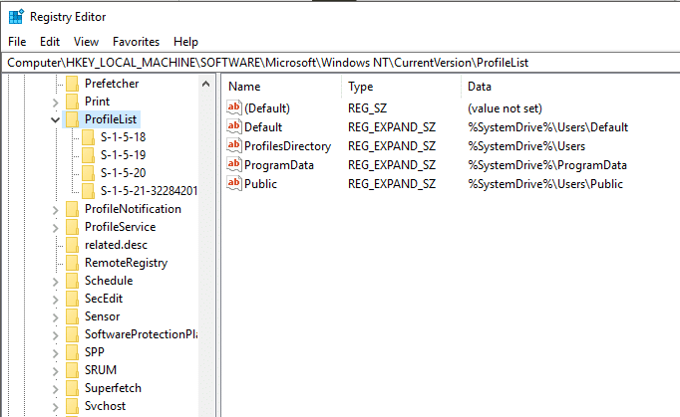
Task: Expand the ProfileNotification key
Action: (x=54, y=209)
